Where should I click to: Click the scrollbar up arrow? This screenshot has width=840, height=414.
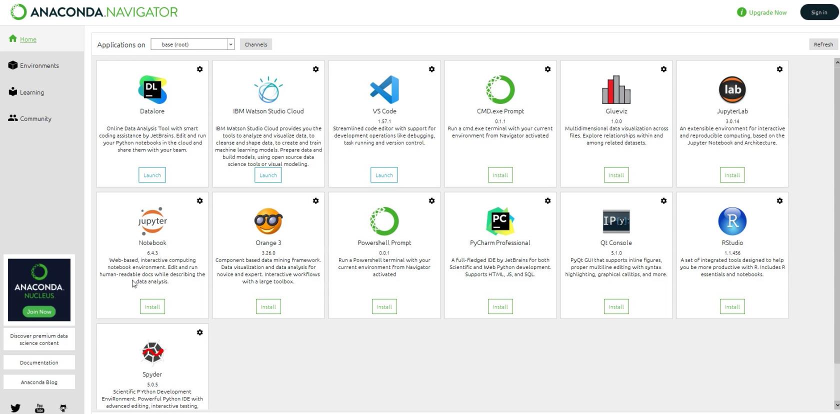click(836, 62)
